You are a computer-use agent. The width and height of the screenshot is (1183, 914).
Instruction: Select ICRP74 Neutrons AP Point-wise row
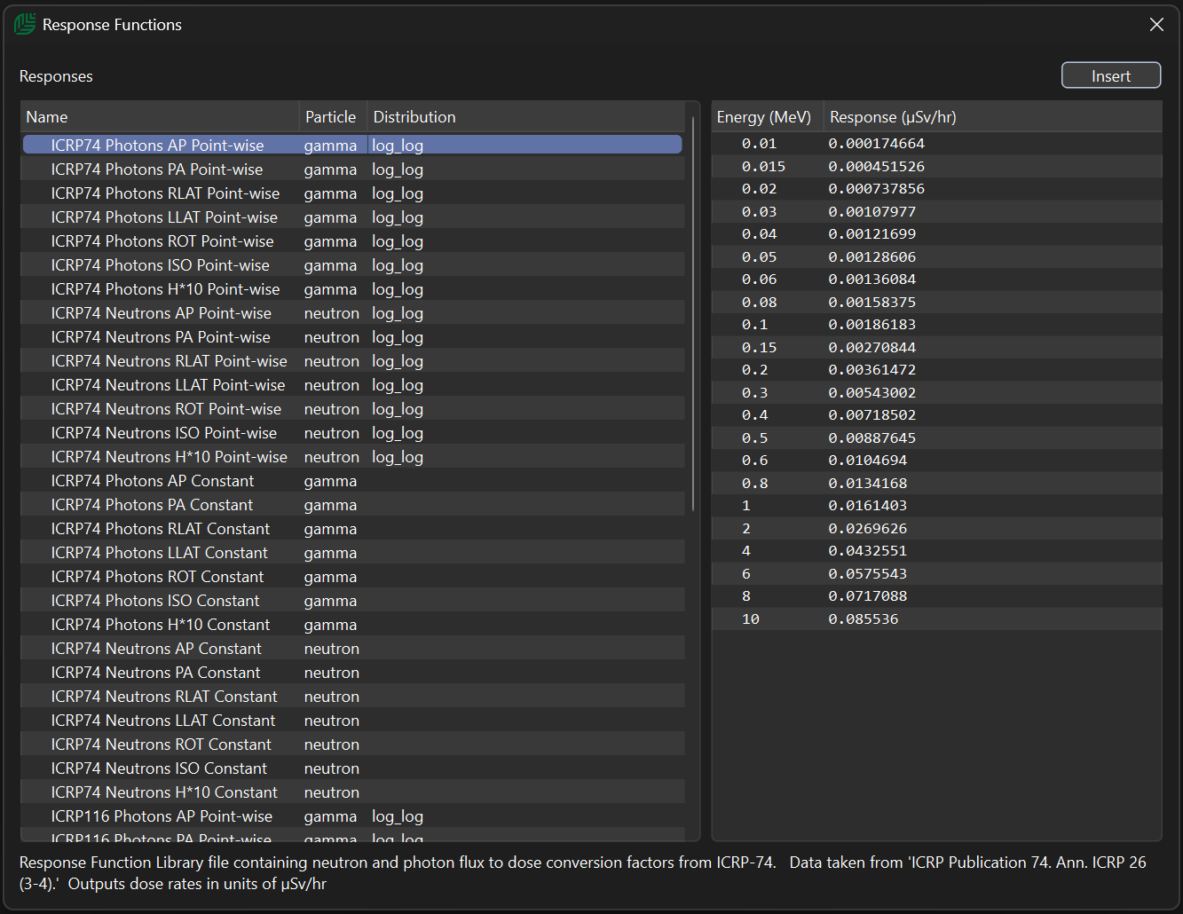click(x=352, y=313)
